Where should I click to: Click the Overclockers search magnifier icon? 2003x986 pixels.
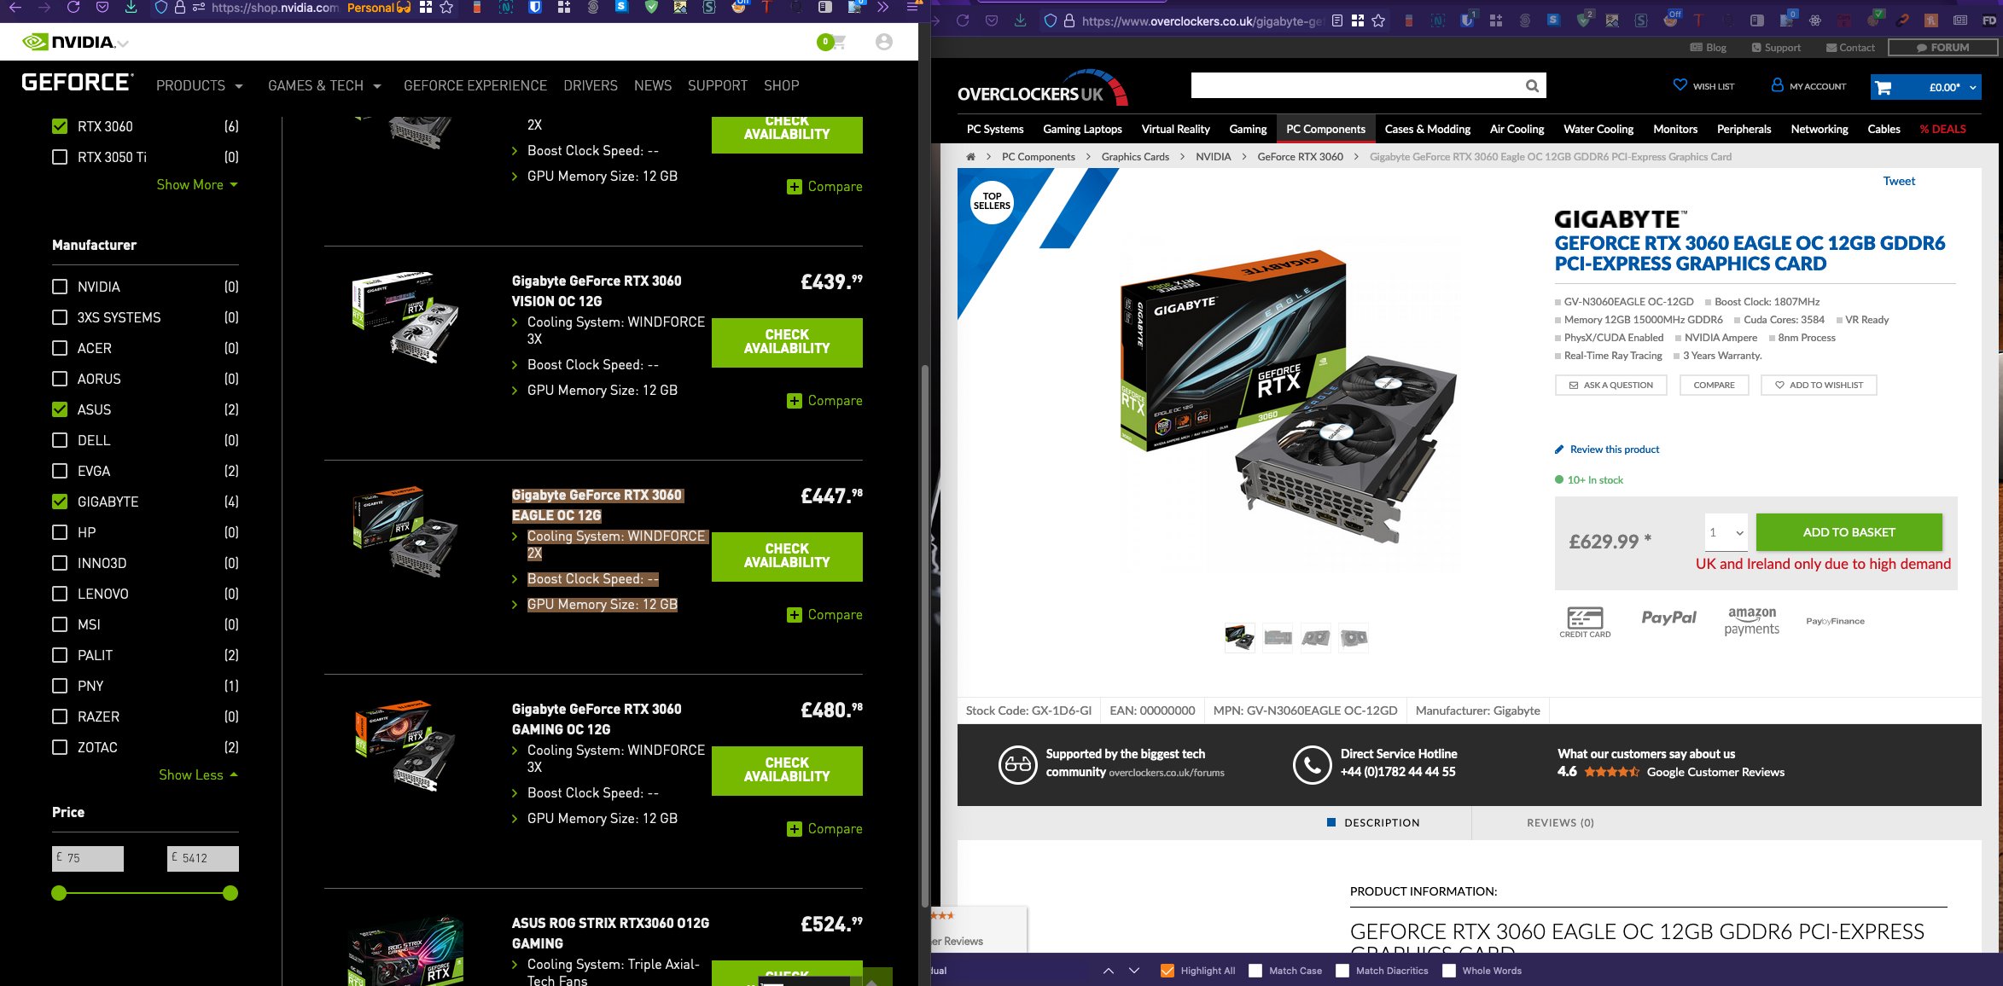(1532, 85)
